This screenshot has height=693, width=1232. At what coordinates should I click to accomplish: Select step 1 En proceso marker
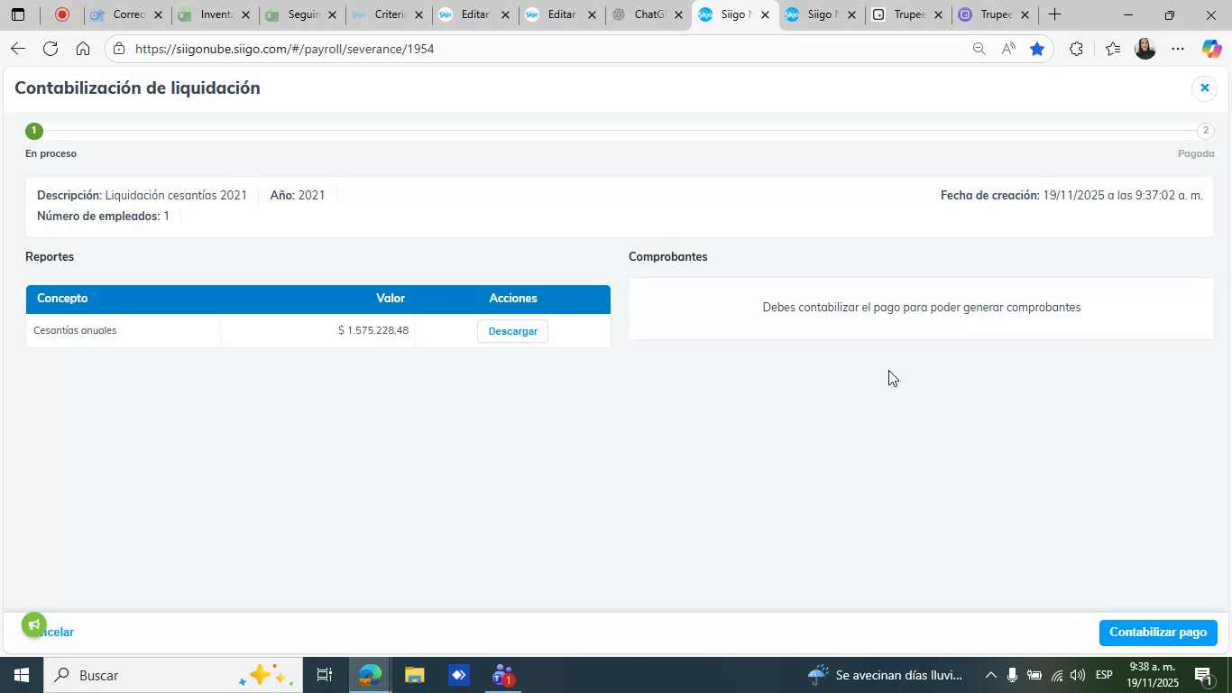coord(34,131)
